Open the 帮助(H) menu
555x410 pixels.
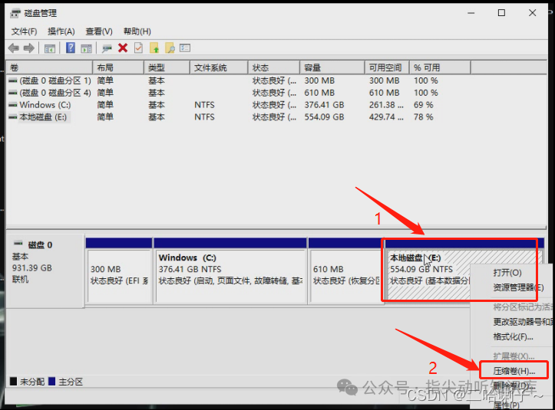point(137,31)
